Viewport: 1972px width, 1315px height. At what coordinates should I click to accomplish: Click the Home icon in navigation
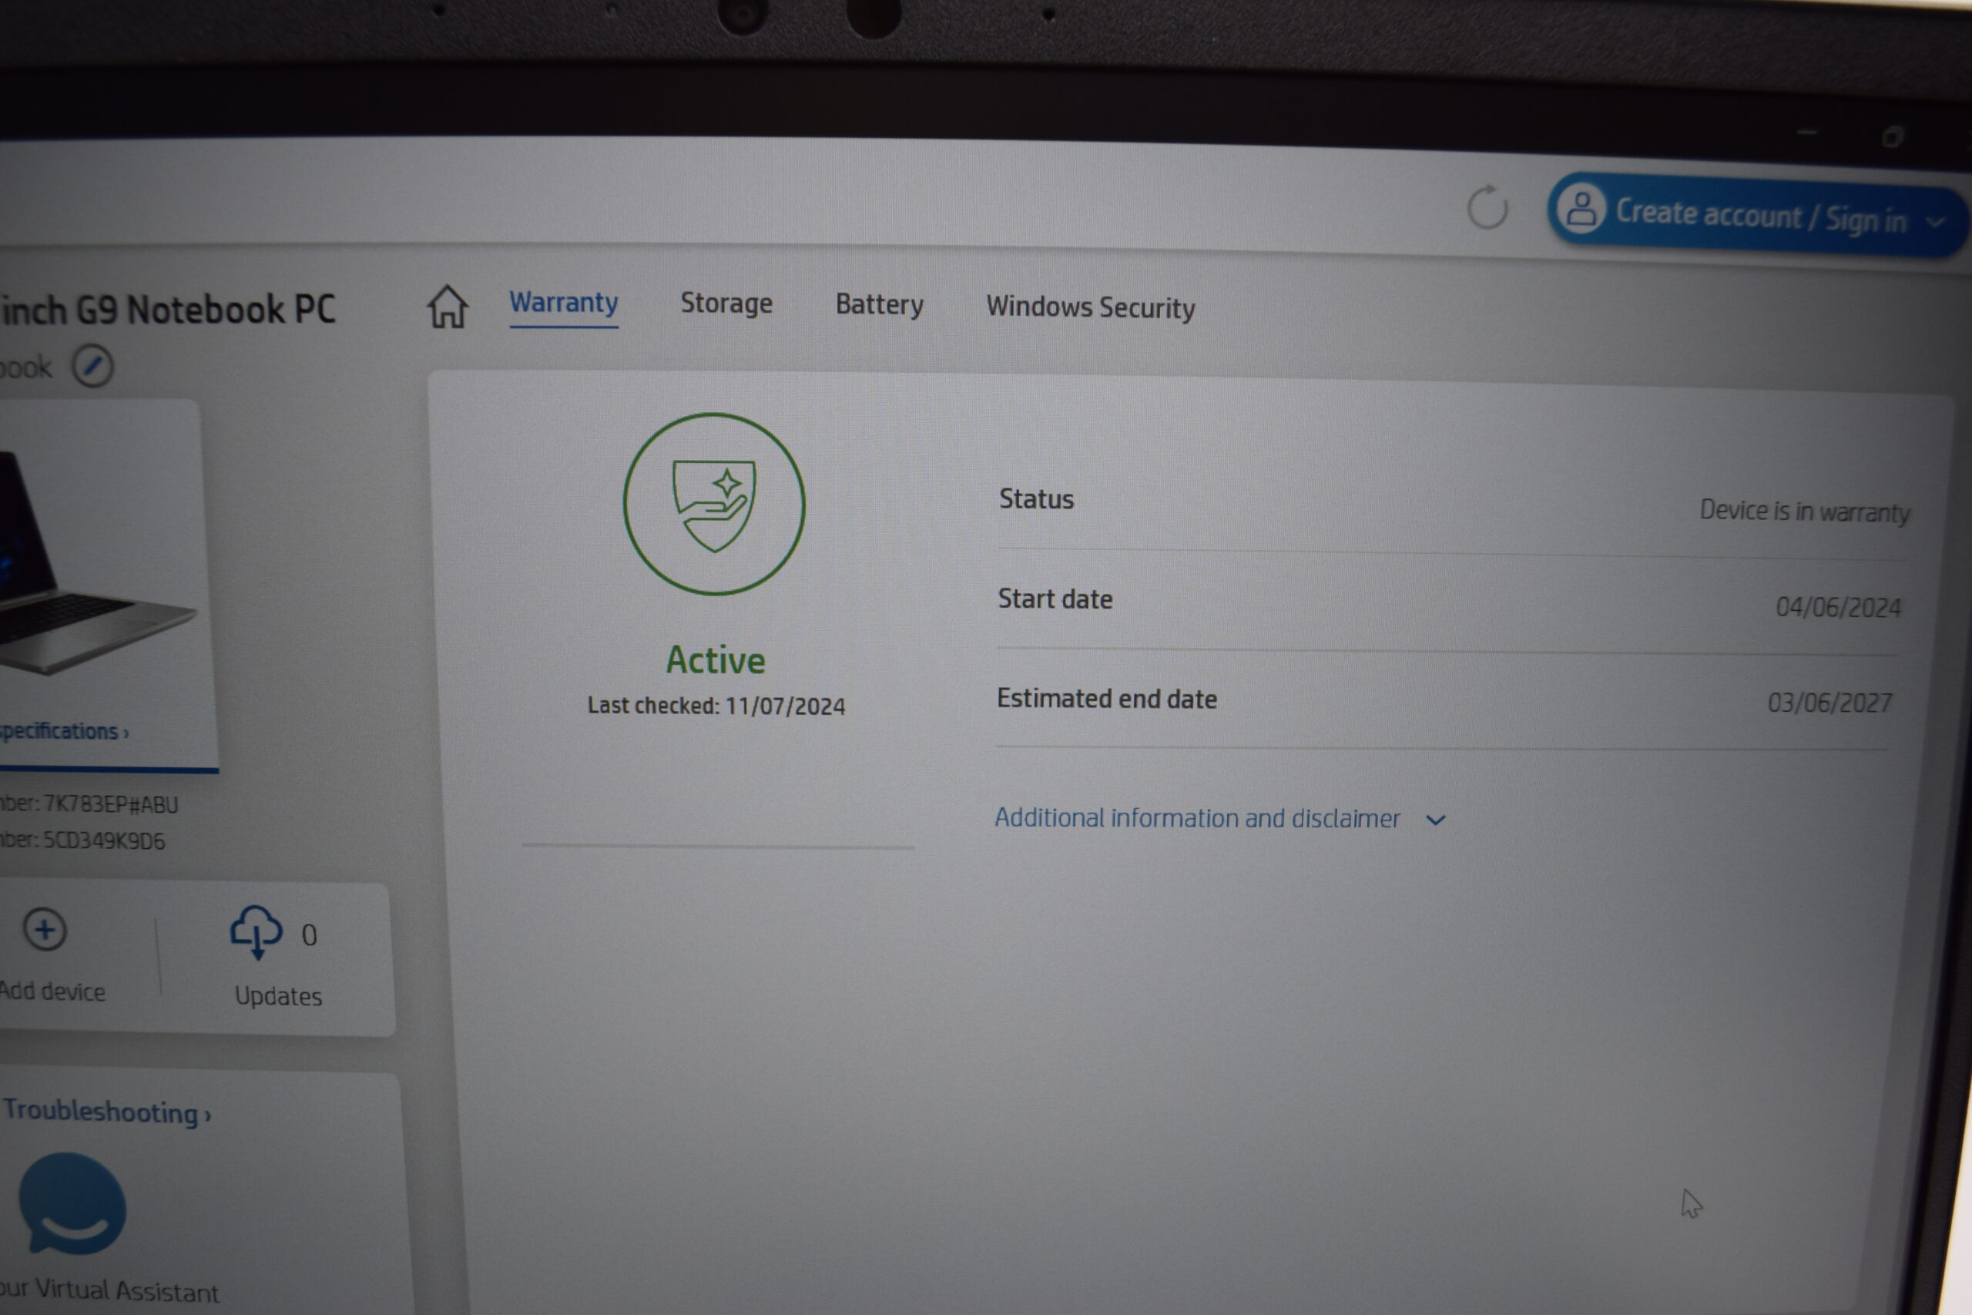[448, 306]
